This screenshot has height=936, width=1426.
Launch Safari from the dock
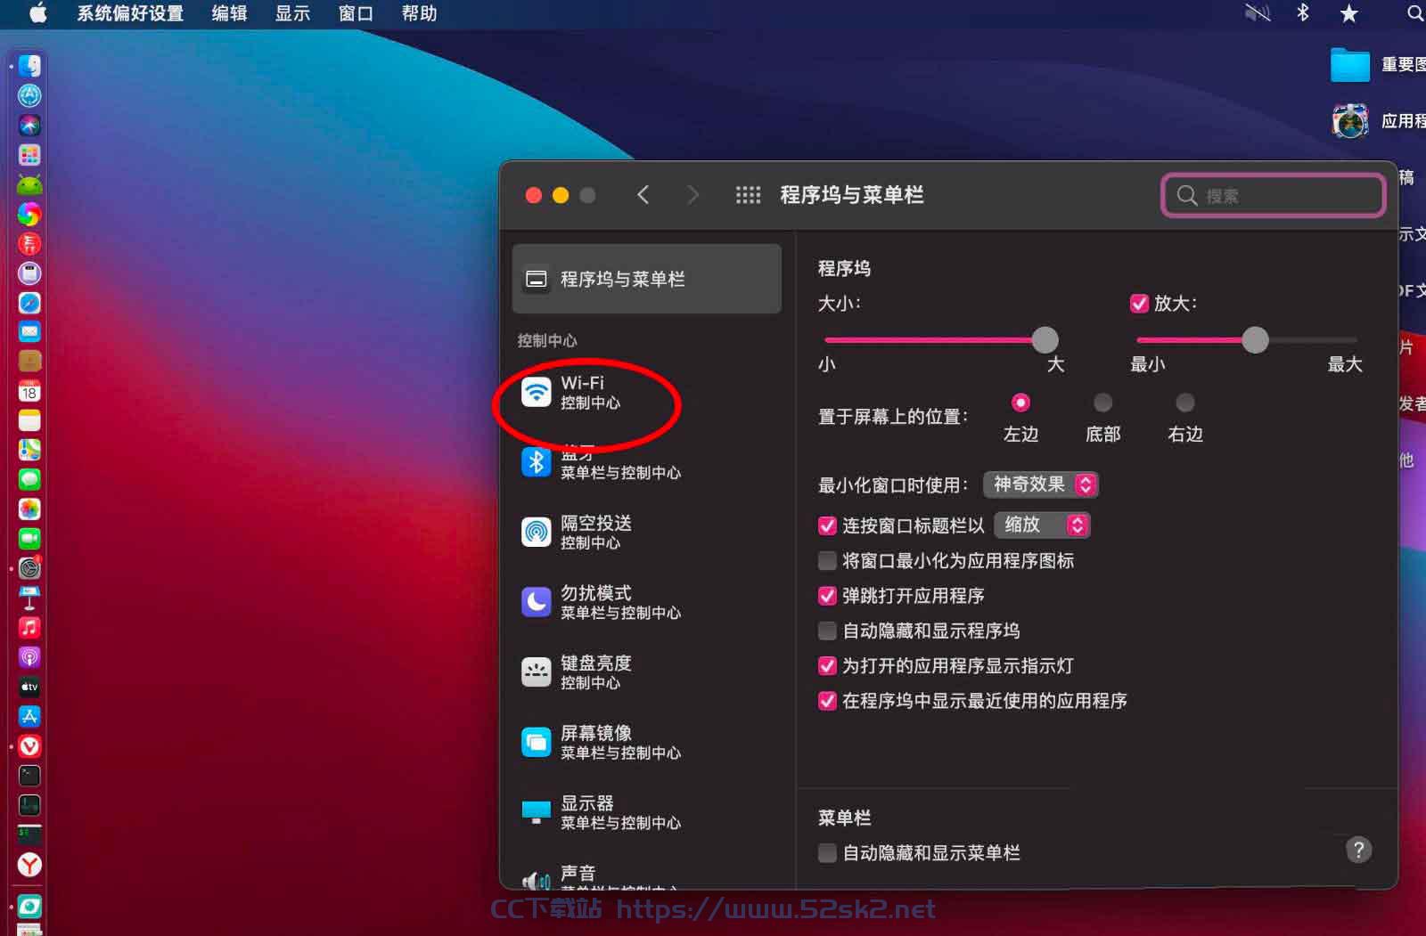29,303
